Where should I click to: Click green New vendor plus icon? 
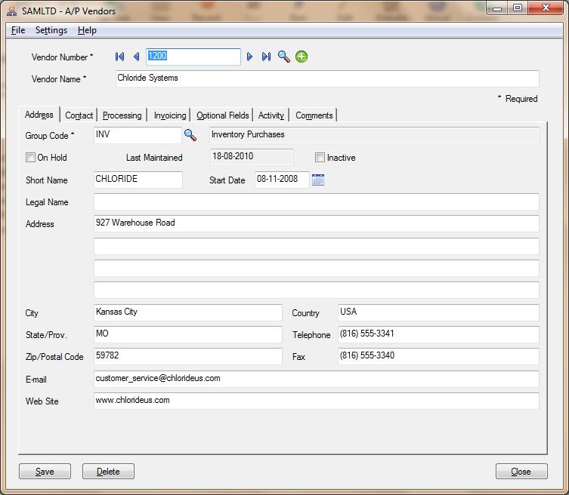click(x=302, y=57)
